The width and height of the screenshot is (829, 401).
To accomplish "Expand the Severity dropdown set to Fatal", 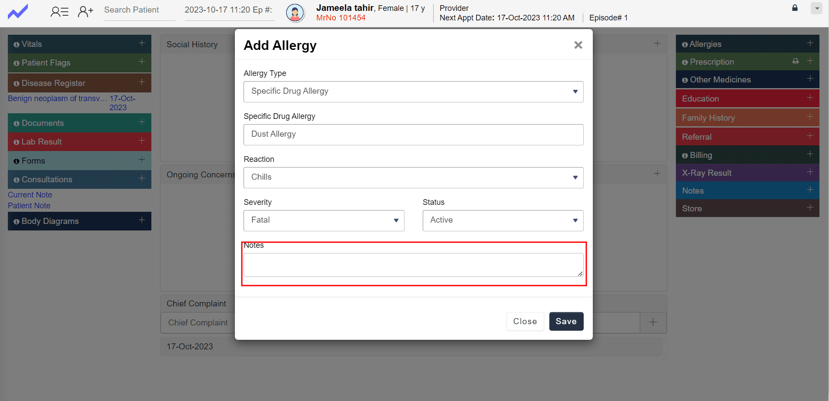I will [x=324, y=220].
